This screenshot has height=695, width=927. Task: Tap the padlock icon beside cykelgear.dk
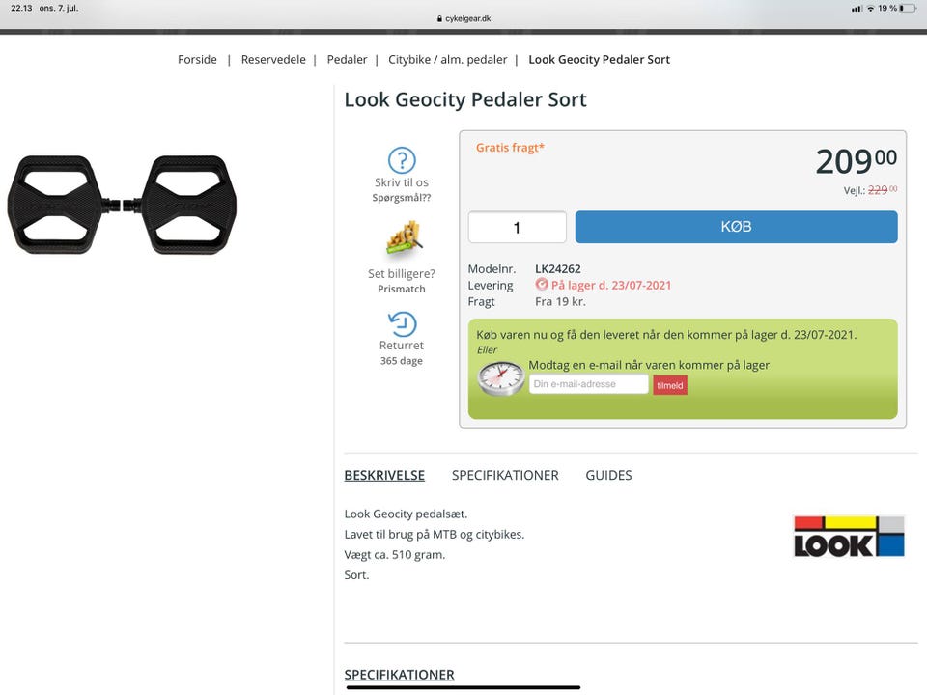click(x=439, y=19)
